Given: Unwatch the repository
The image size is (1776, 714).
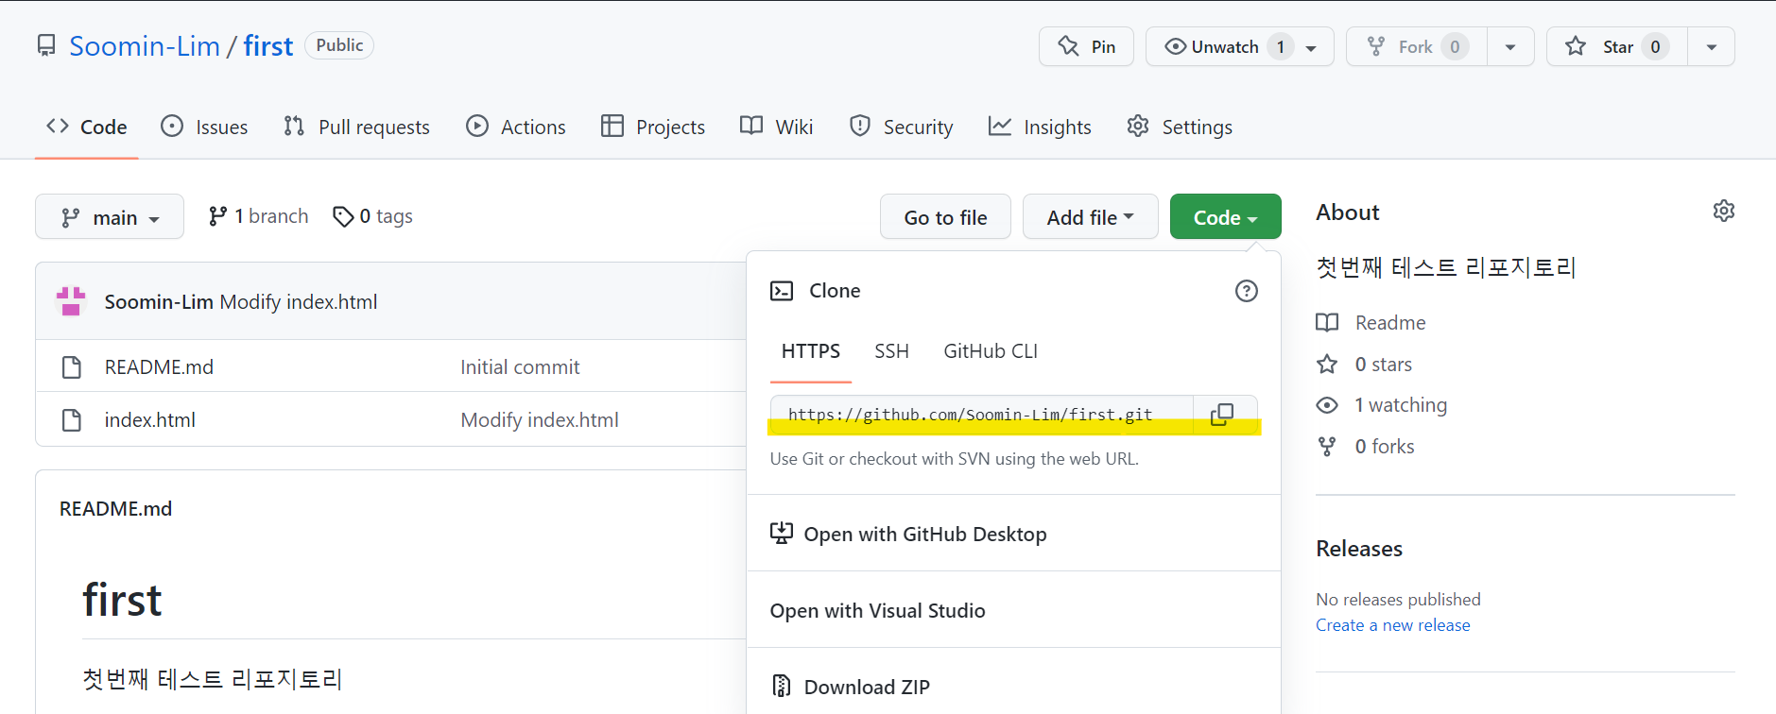Looking at the screenshot, I should 1239,46.
